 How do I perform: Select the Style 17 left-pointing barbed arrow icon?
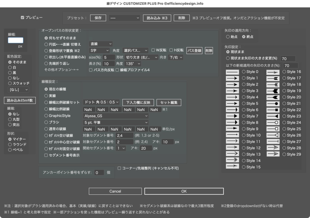coord(273,78)
